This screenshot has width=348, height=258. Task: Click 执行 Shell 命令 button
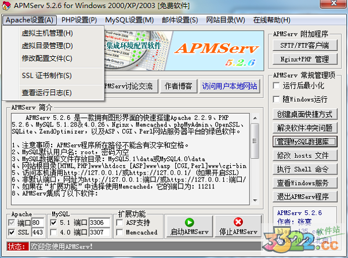pos(304,169)
